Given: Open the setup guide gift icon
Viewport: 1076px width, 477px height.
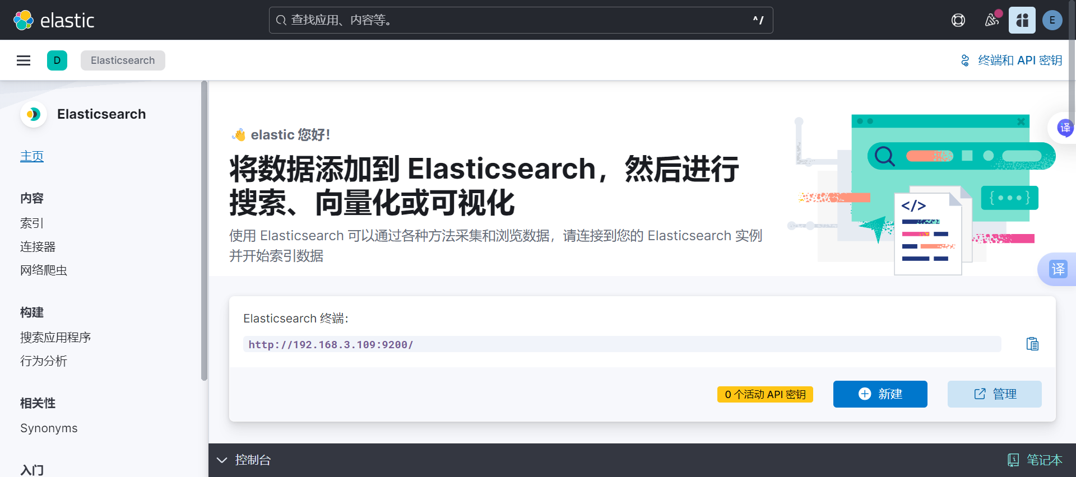Looking at the screenshot, I should tap(1022, 20).
